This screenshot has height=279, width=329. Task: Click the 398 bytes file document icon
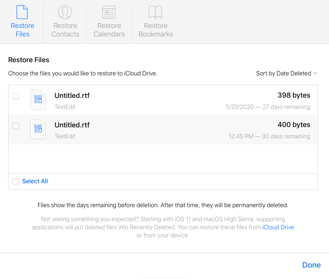pyautogui.click(x=38, y=99)
